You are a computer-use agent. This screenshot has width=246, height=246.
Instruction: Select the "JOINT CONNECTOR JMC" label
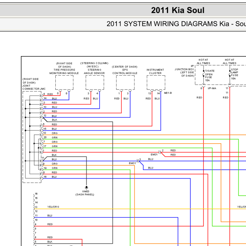(34, 87)
